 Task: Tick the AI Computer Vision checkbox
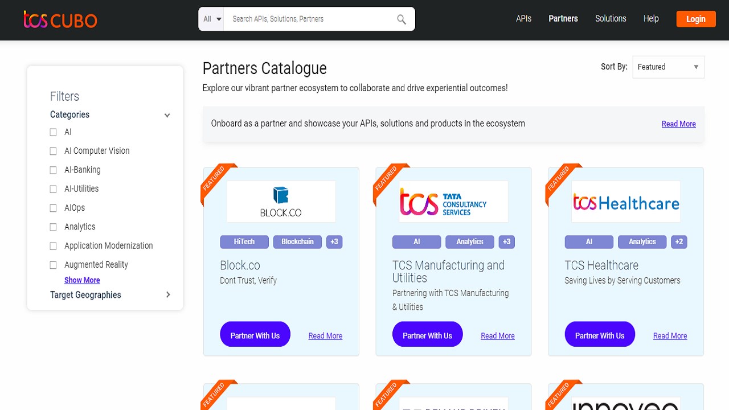(x=53, y=151)
